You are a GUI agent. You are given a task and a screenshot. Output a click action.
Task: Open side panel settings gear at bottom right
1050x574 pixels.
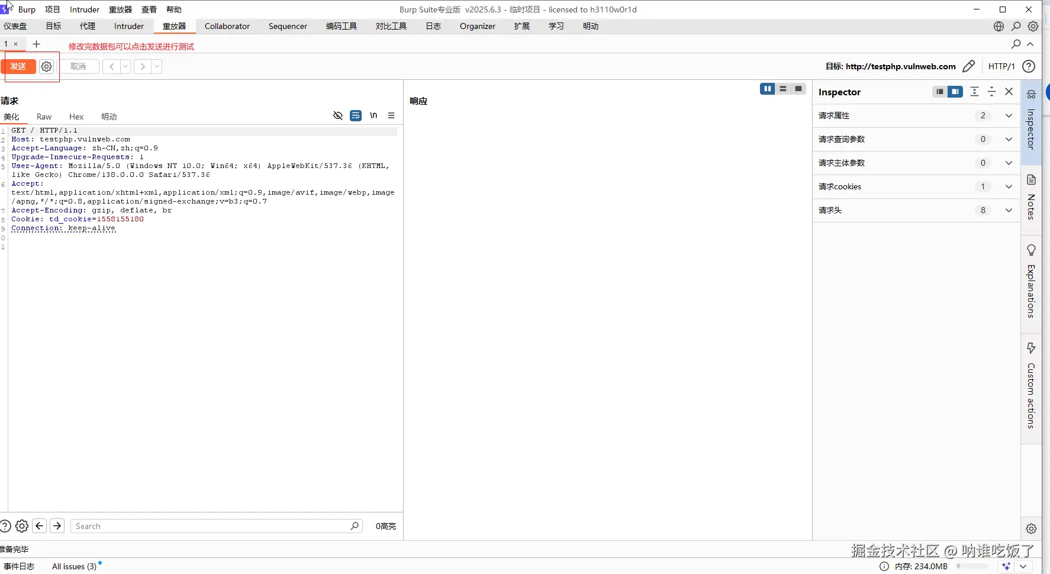click(1031, 528)
